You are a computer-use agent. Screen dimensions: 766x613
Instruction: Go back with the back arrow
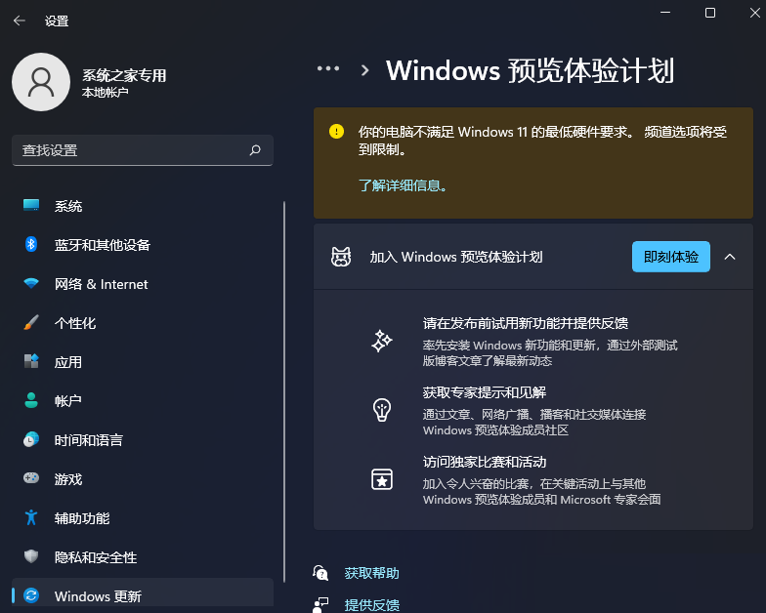[x=20, y=20]
